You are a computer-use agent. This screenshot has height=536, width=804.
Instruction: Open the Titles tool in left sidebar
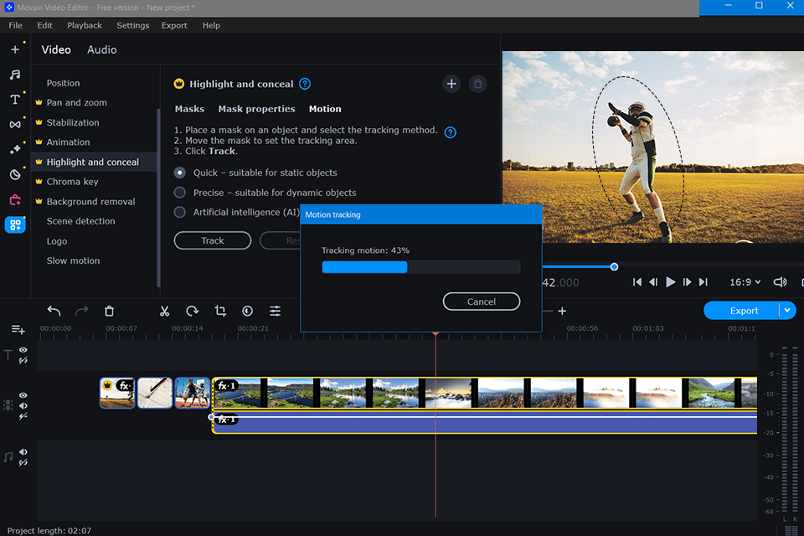(15, 100)
